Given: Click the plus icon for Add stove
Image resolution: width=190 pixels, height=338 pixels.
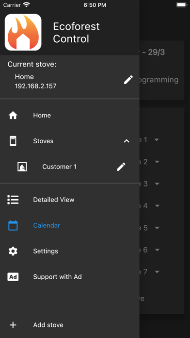Looking at the screenshot, I should [13, 325].
